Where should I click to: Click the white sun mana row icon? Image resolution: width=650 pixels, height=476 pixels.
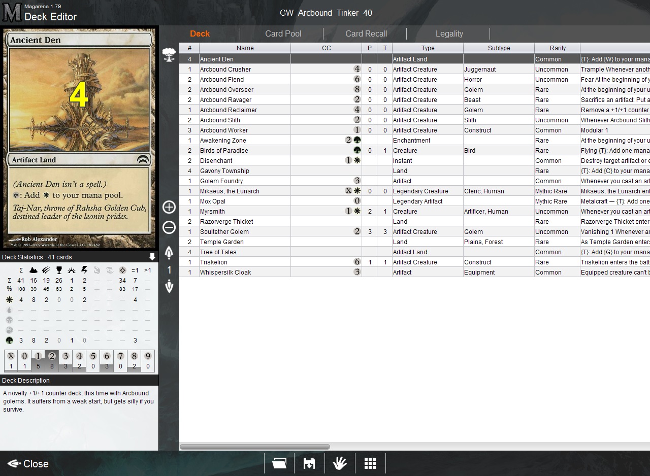(9, 300)
